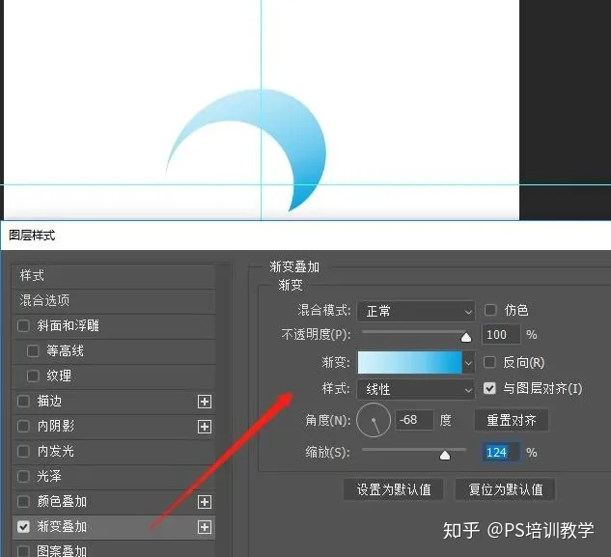Add another 颜色叠加 effect with plus icon
Image resolution: width=611 pixels, height=557 pixels.
(205, 502)
